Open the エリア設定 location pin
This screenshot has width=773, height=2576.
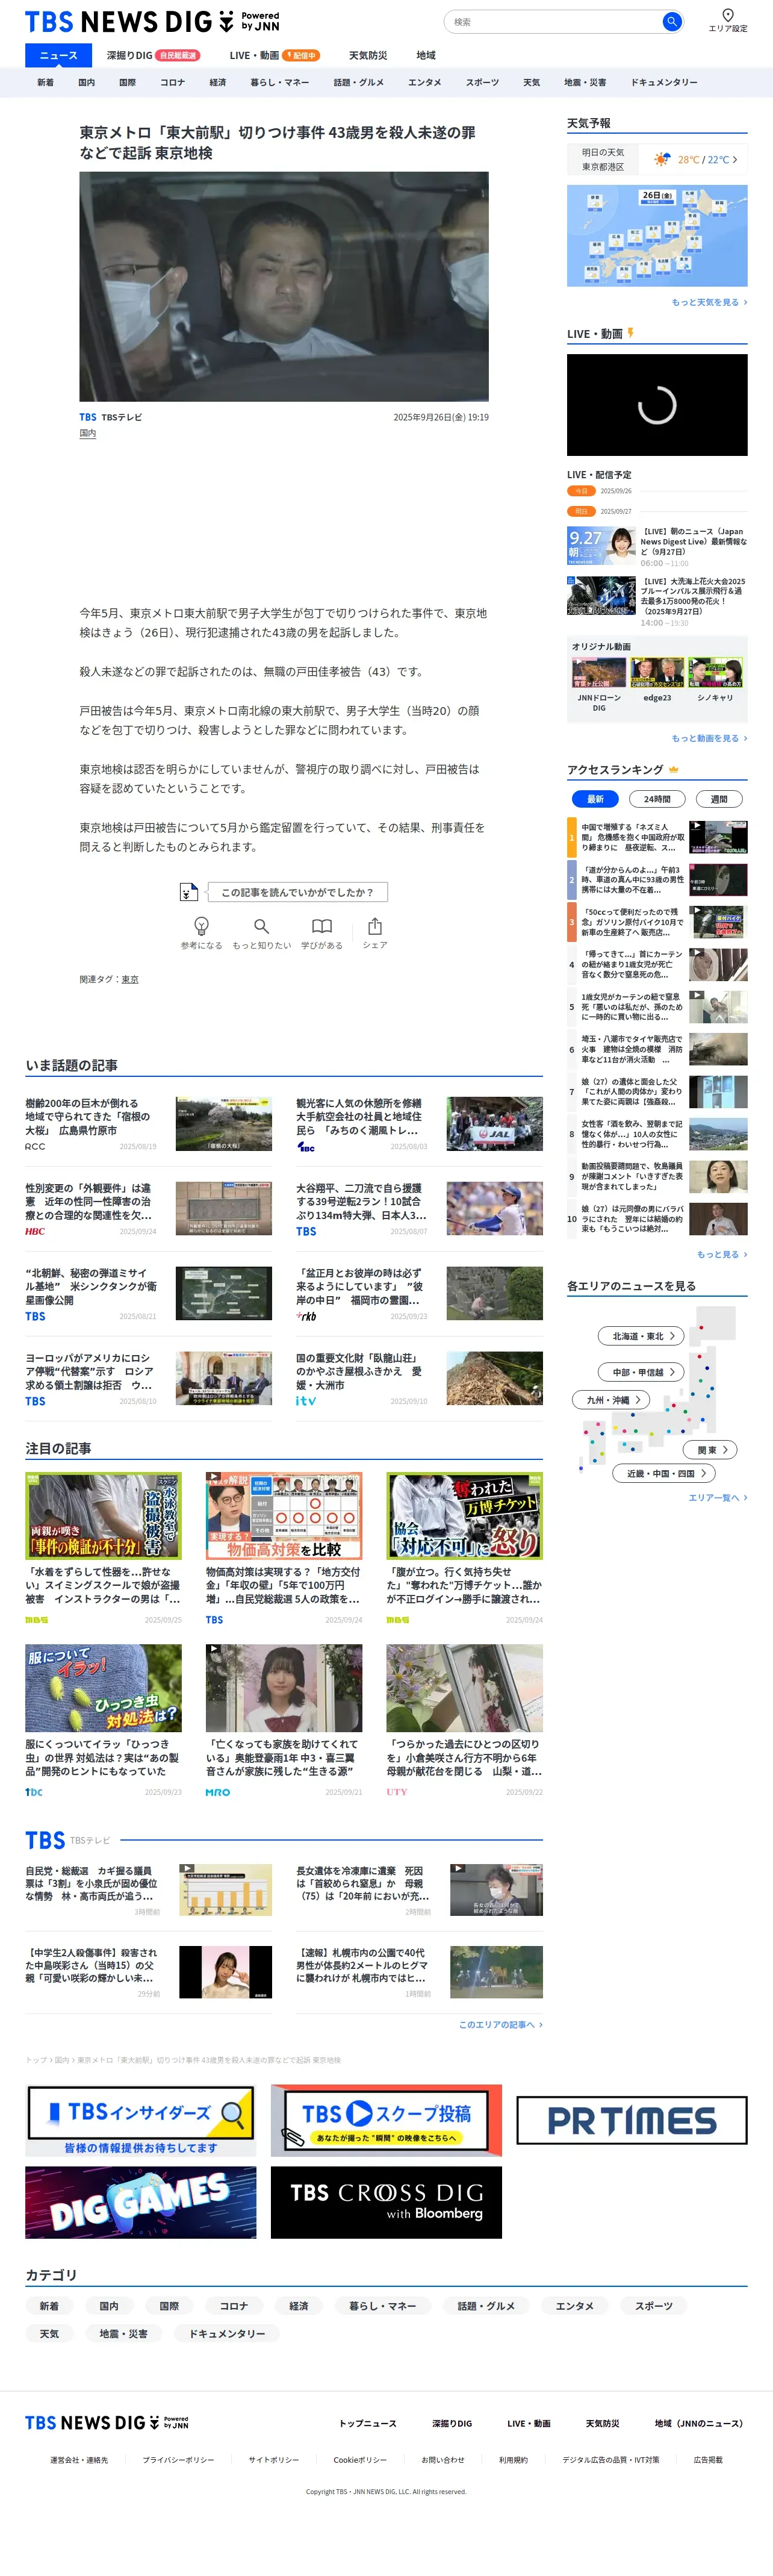click(727, 15)
